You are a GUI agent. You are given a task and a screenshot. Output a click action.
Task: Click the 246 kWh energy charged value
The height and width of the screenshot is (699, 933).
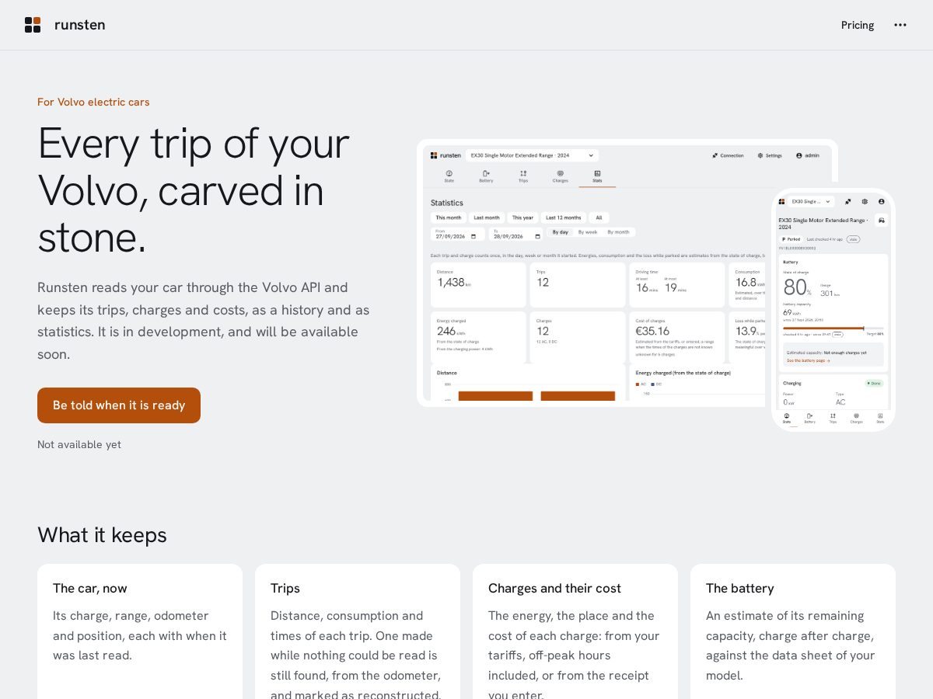[450, 331]
